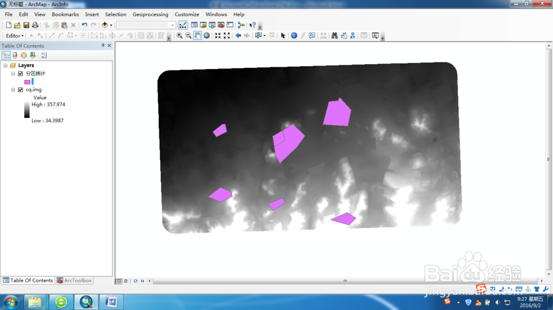
Task: Refresh the map view
Action: tap(135, 281)
